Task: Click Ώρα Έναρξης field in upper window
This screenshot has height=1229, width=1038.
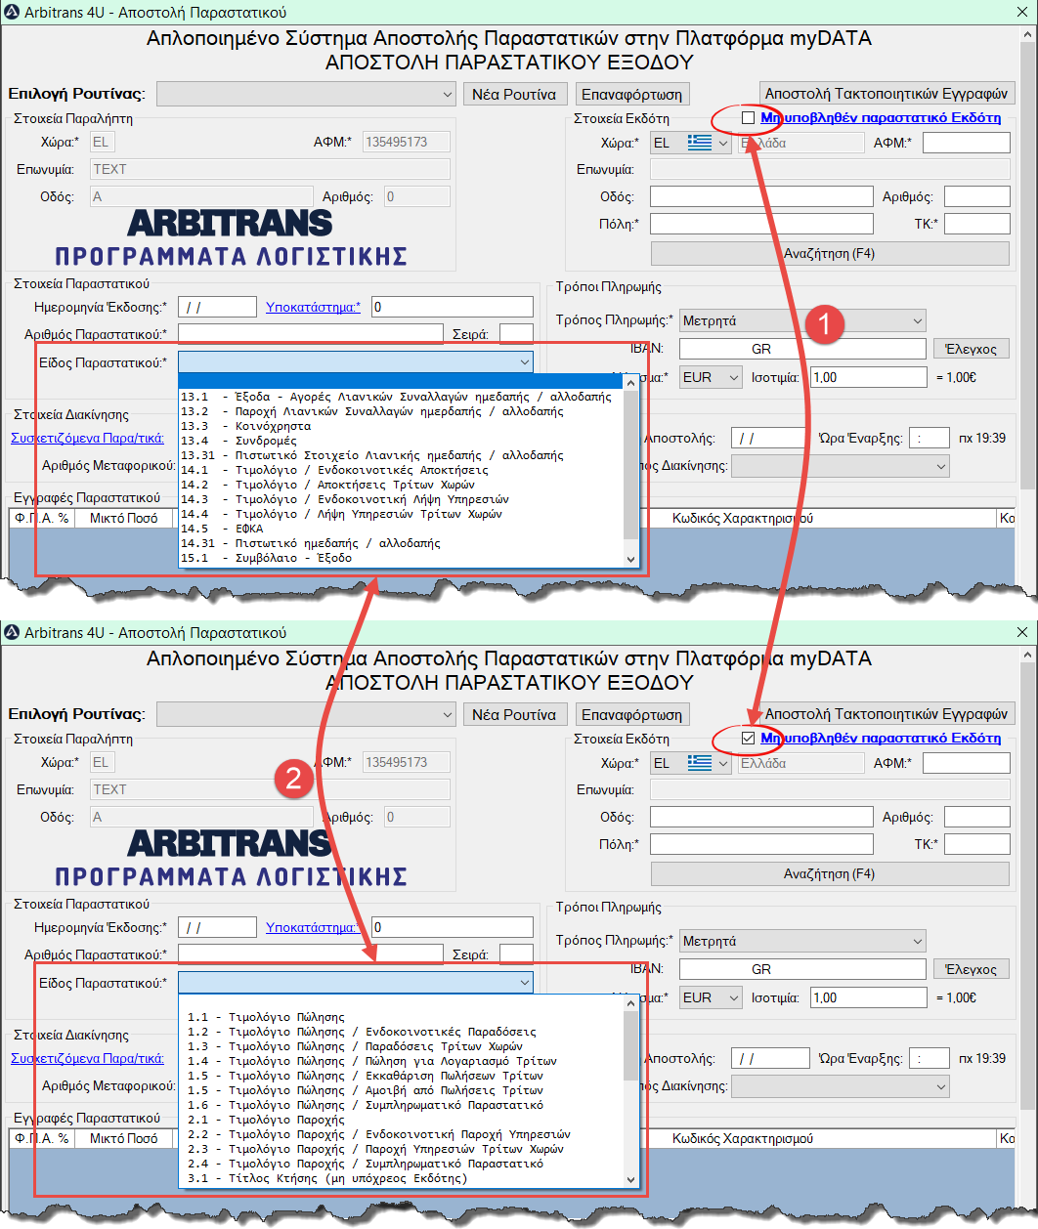Action: tap(929, 438)
